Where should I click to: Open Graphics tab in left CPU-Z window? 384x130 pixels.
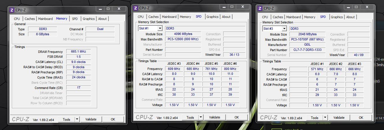(88, 19)
